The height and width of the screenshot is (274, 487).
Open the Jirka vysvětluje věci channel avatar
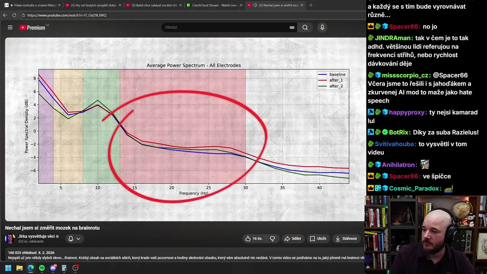pyautogui.click(x=10, y=239)
